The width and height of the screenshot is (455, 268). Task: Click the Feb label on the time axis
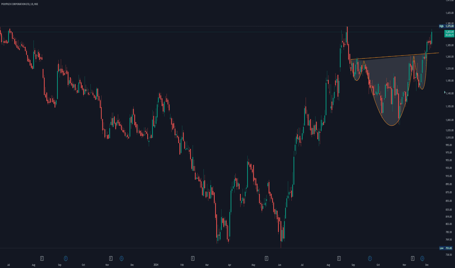coord(182,265)
